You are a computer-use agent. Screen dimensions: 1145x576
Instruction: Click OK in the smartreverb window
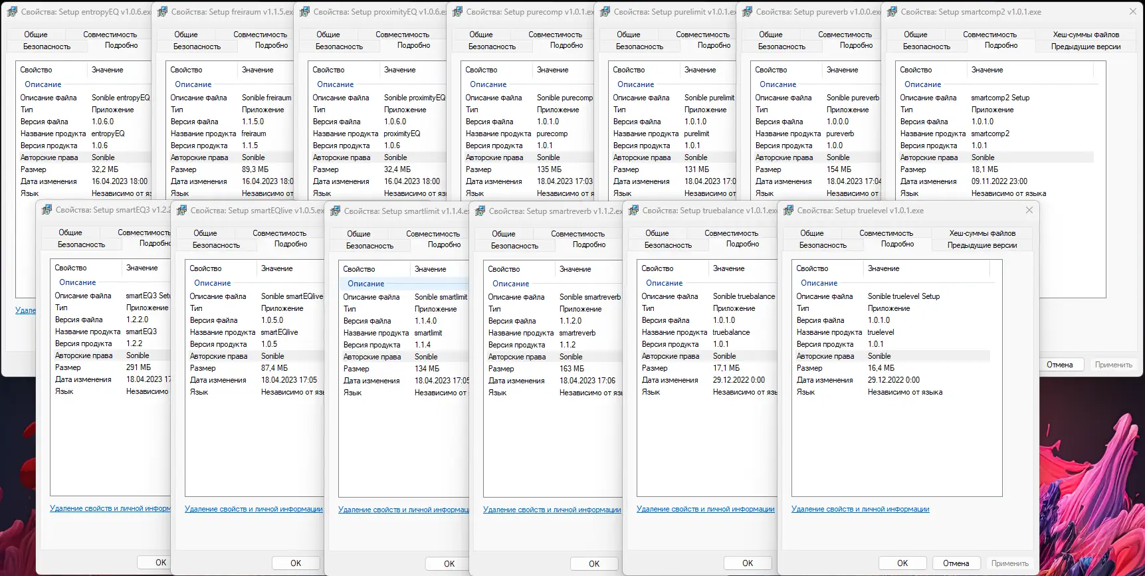click(594, 564)
